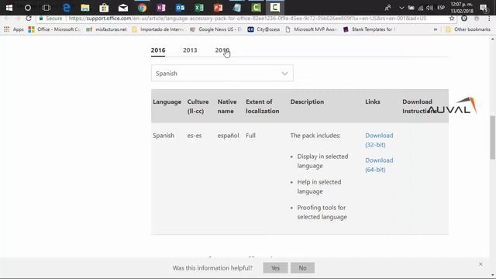Switch to Google Chrome in the taskbar
496x279 pixels.
pyautogui.click(x=142, y=8)
